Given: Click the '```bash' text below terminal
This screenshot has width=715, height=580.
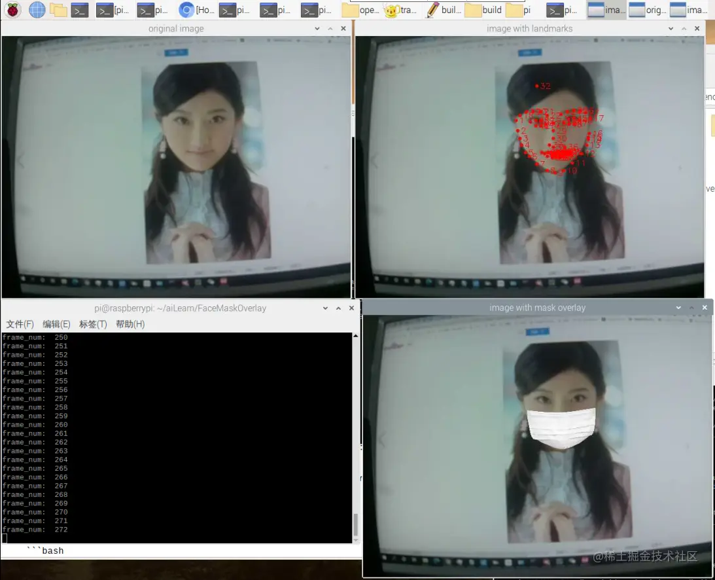Looking at the screenshot, I should click(x=45, y=551).
